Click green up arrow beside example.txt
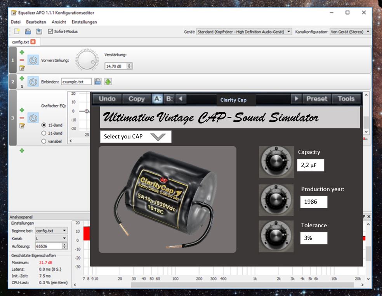 pos(108,81)
